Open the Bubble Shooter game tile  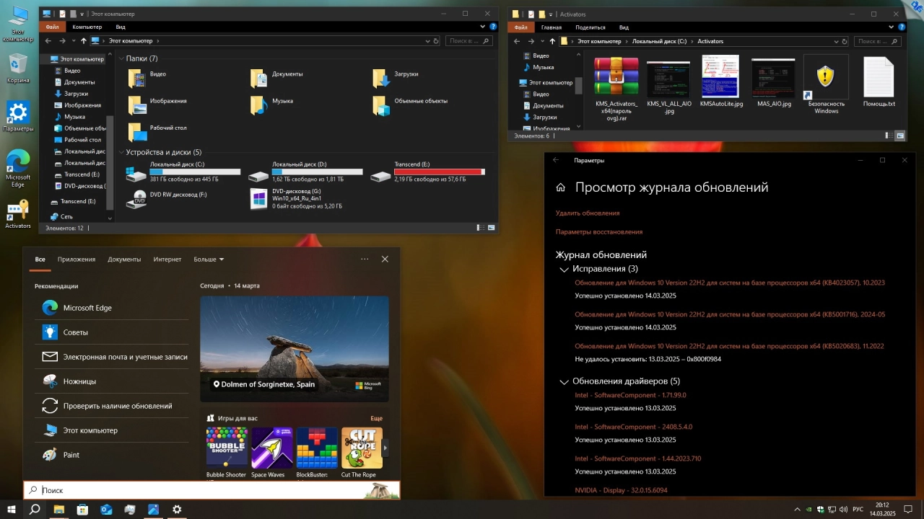pos(226,452)
